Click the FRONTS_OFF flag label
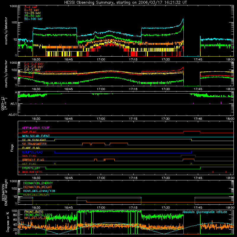Screen dimensions: 237x237 [31, 168]
